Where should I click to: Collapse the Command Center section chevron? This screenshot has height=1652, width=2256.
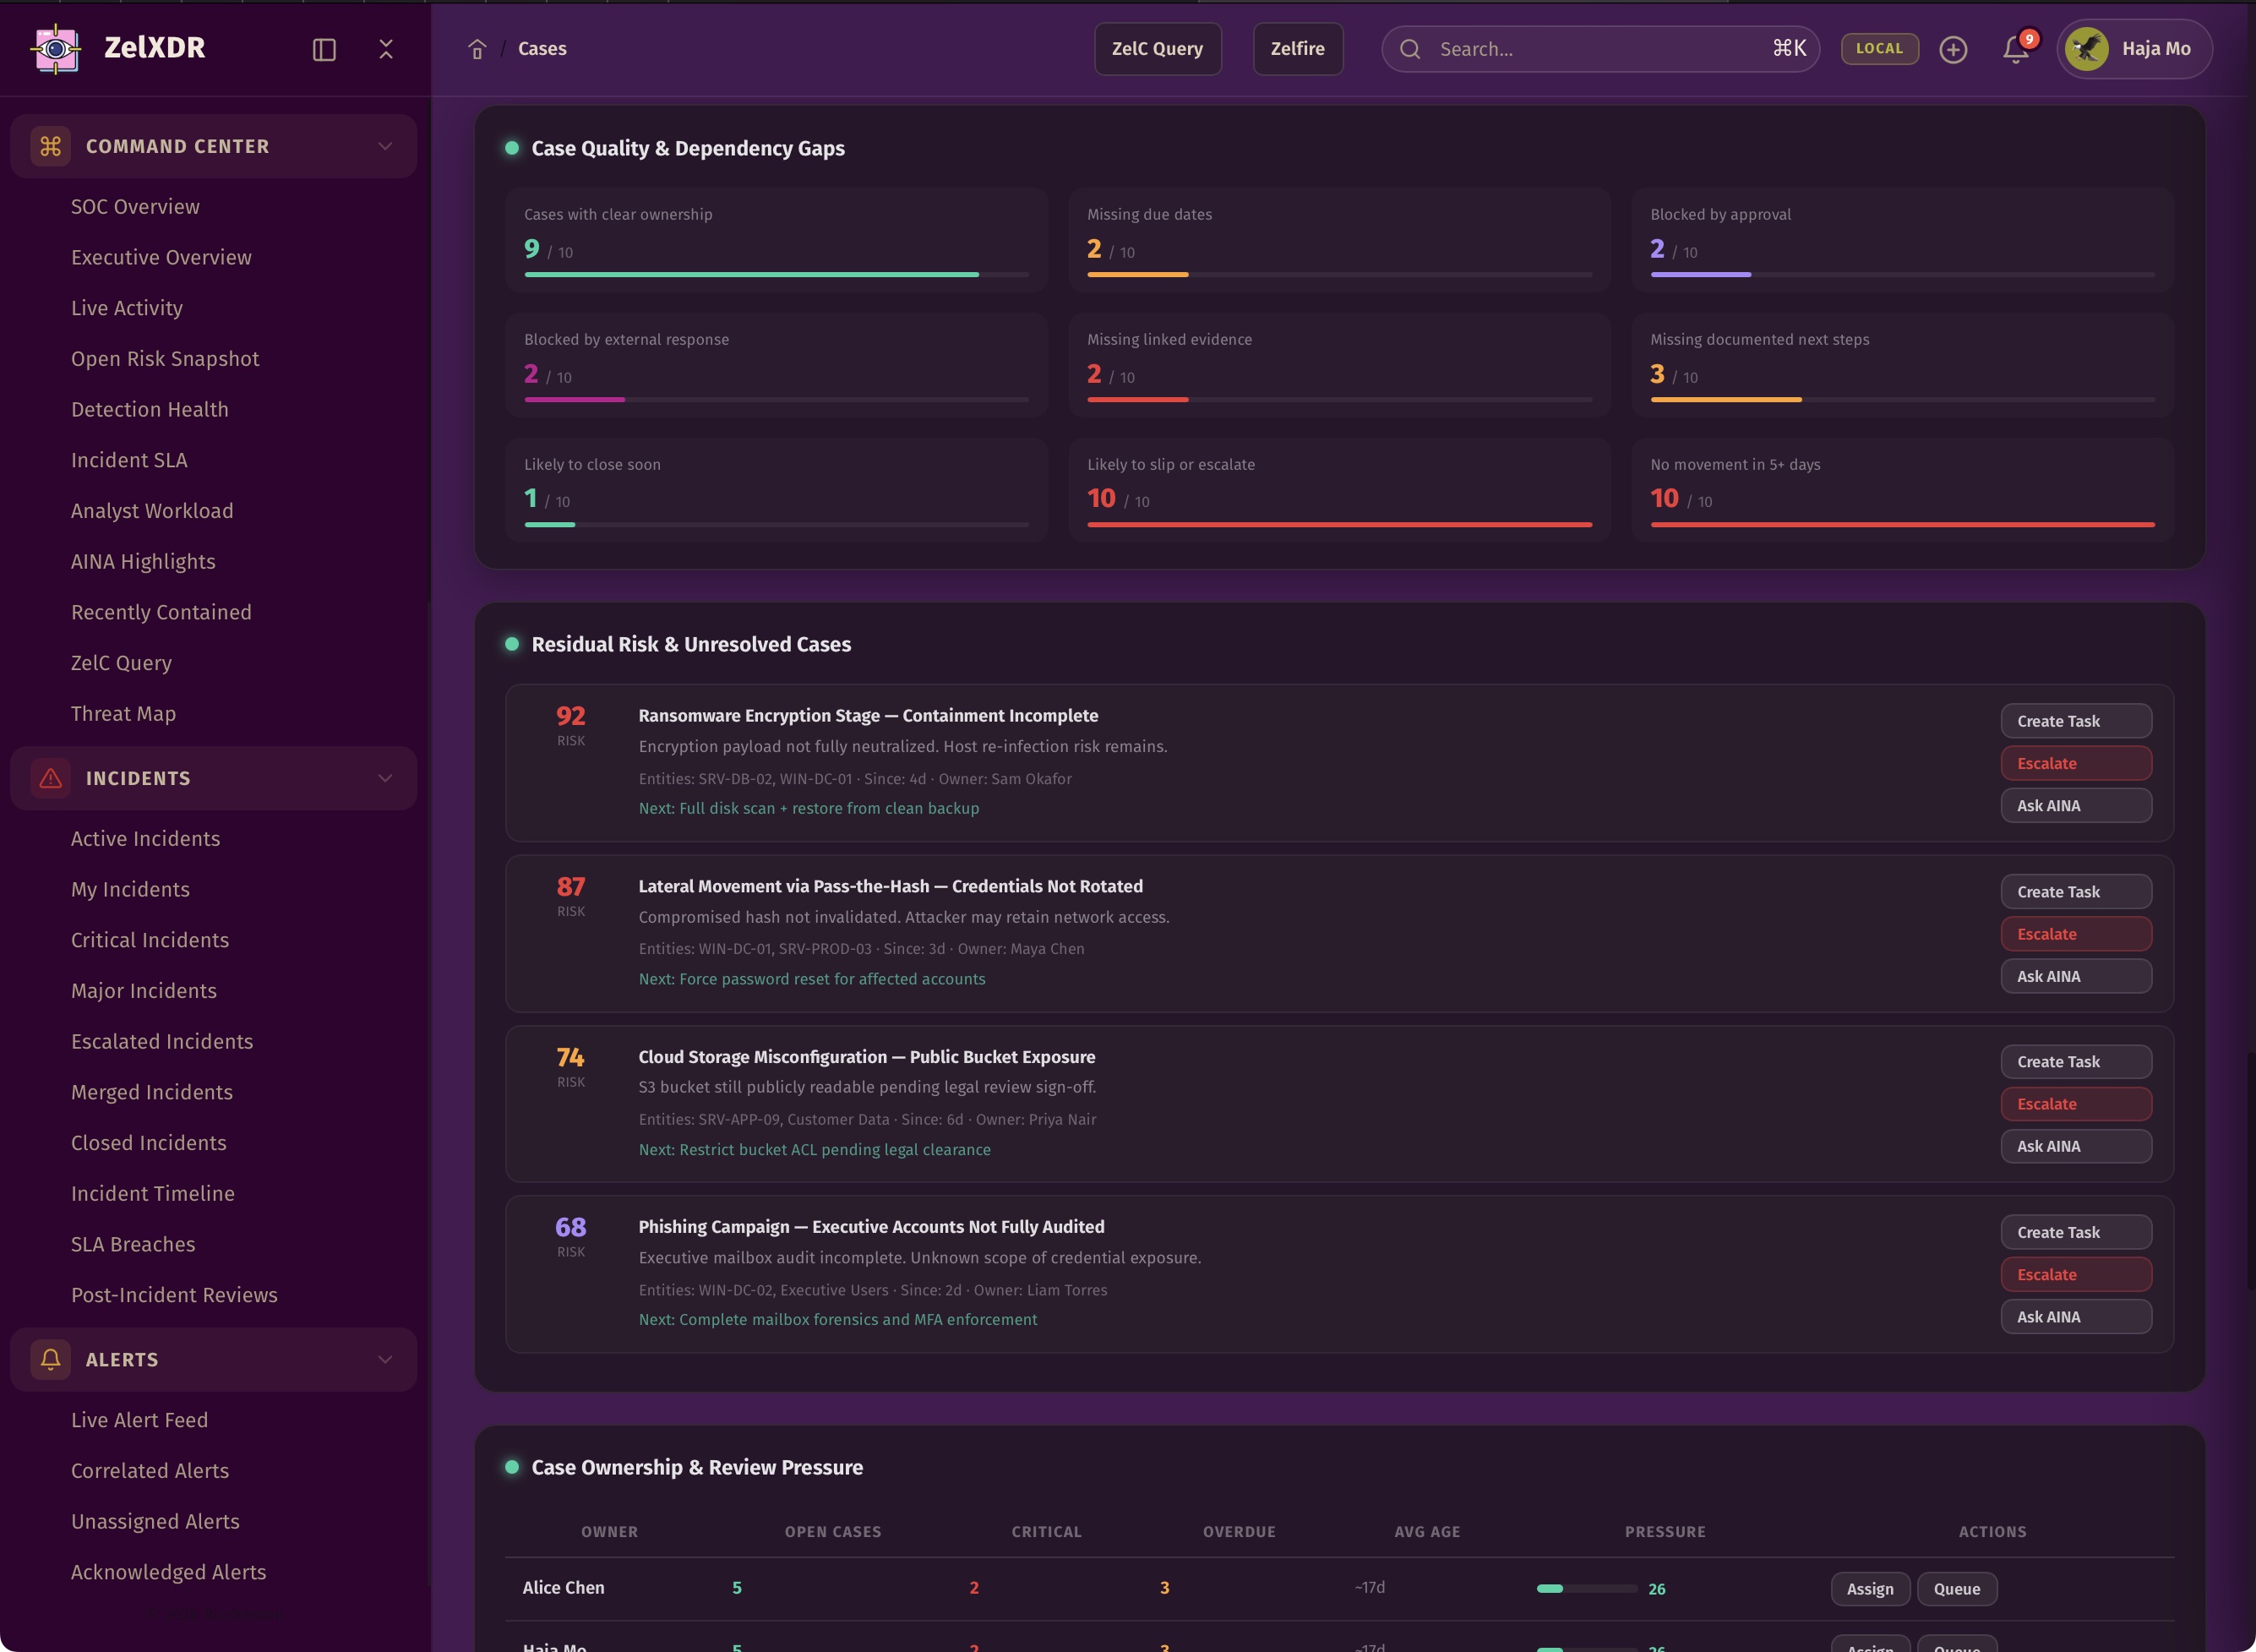385,146
